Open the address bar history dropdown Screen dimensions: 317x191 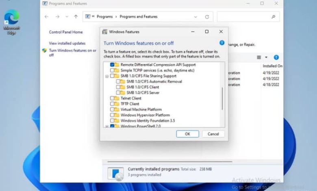coord(195,17)
